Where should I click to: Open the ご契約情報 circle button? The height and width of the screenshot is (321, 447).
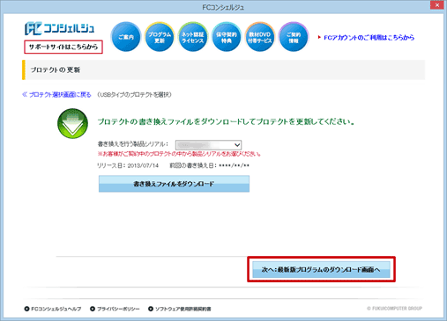tap(294, 37)
